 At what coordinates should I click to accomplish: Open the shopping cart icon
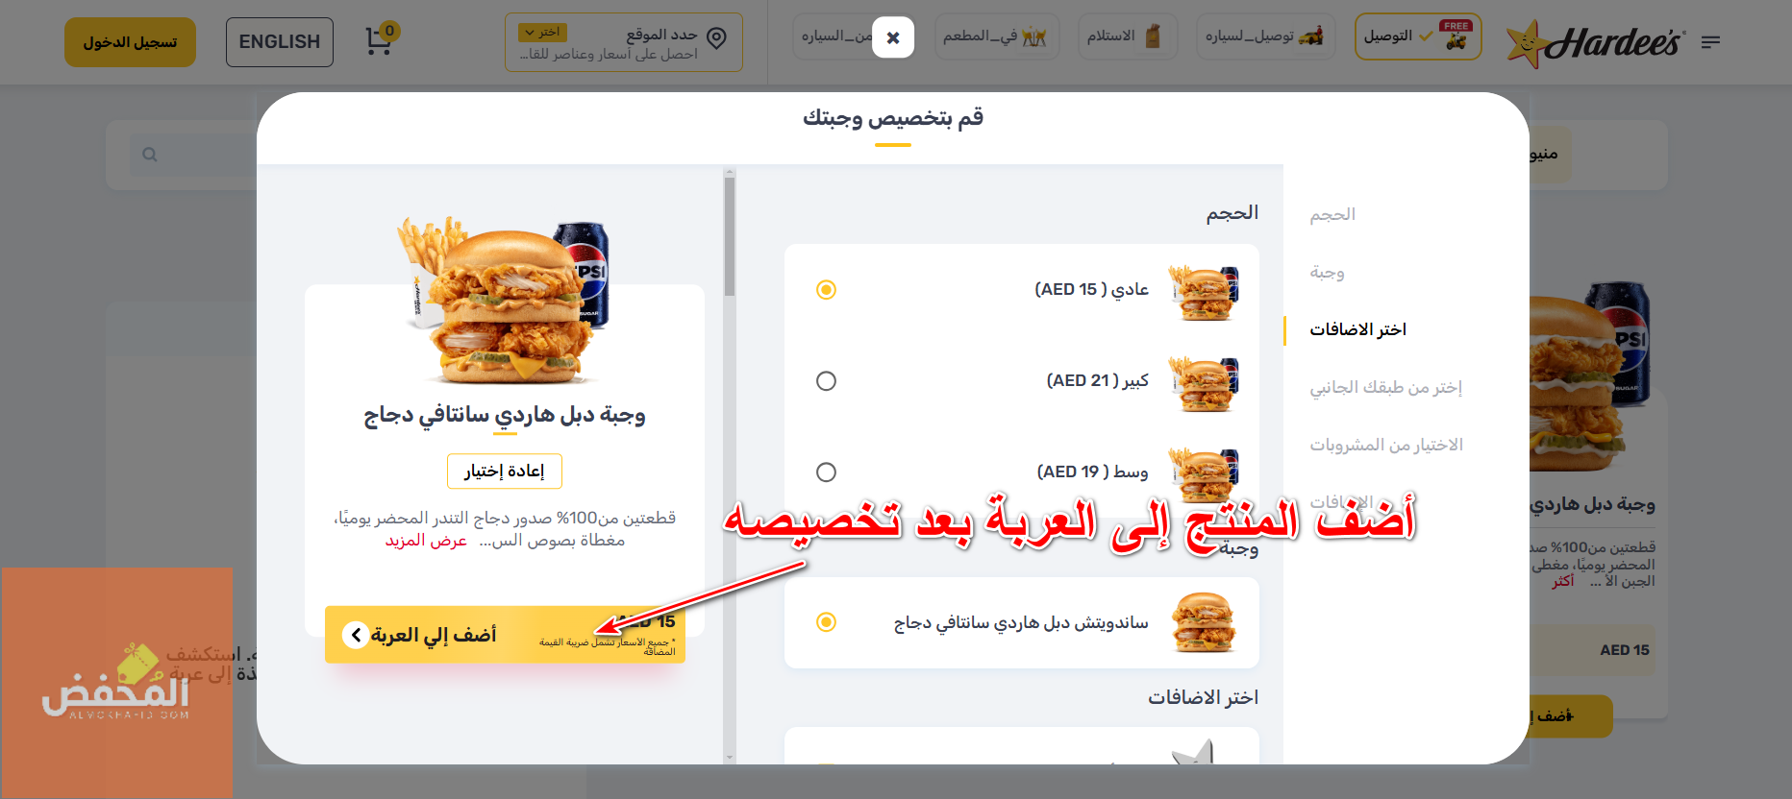379,41
